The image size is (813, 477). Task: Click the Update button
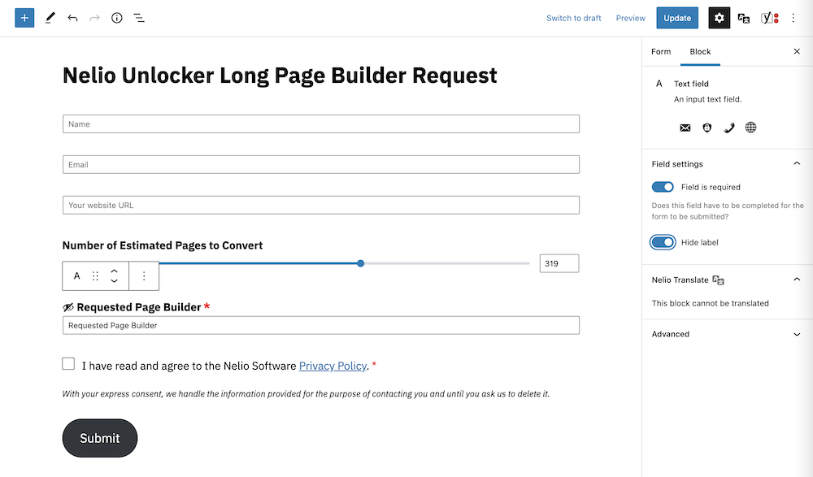point(677,18)
